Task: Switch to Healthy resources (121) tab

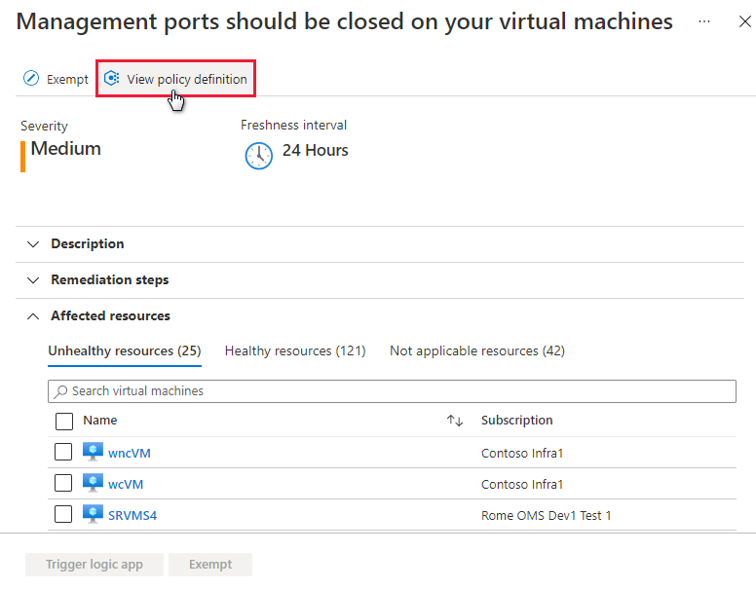Action: coord(295,350)
